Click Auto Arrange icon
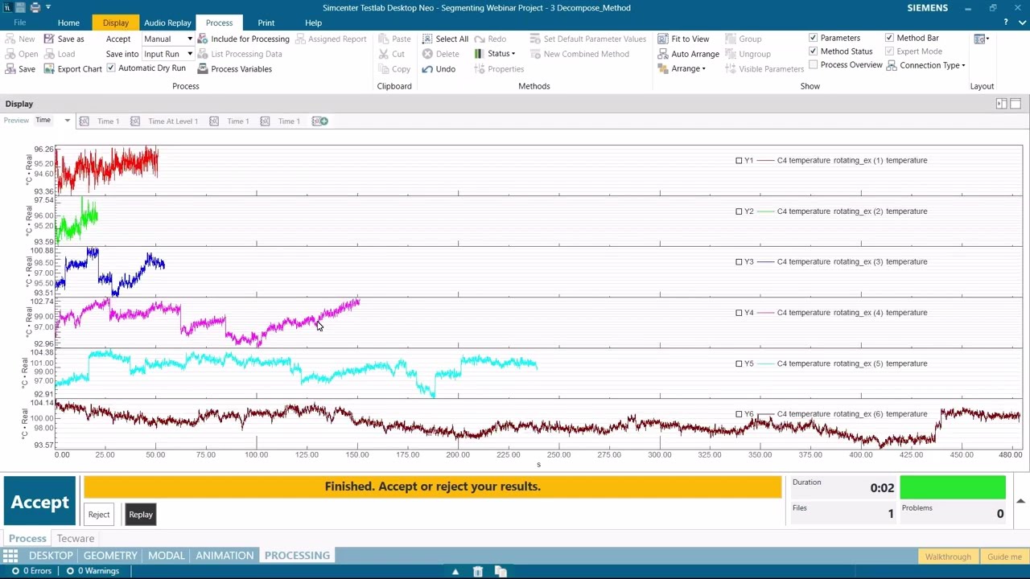The height and width of the screenshot is (579, 1030). pyautogui.click(x=663, y=54)
